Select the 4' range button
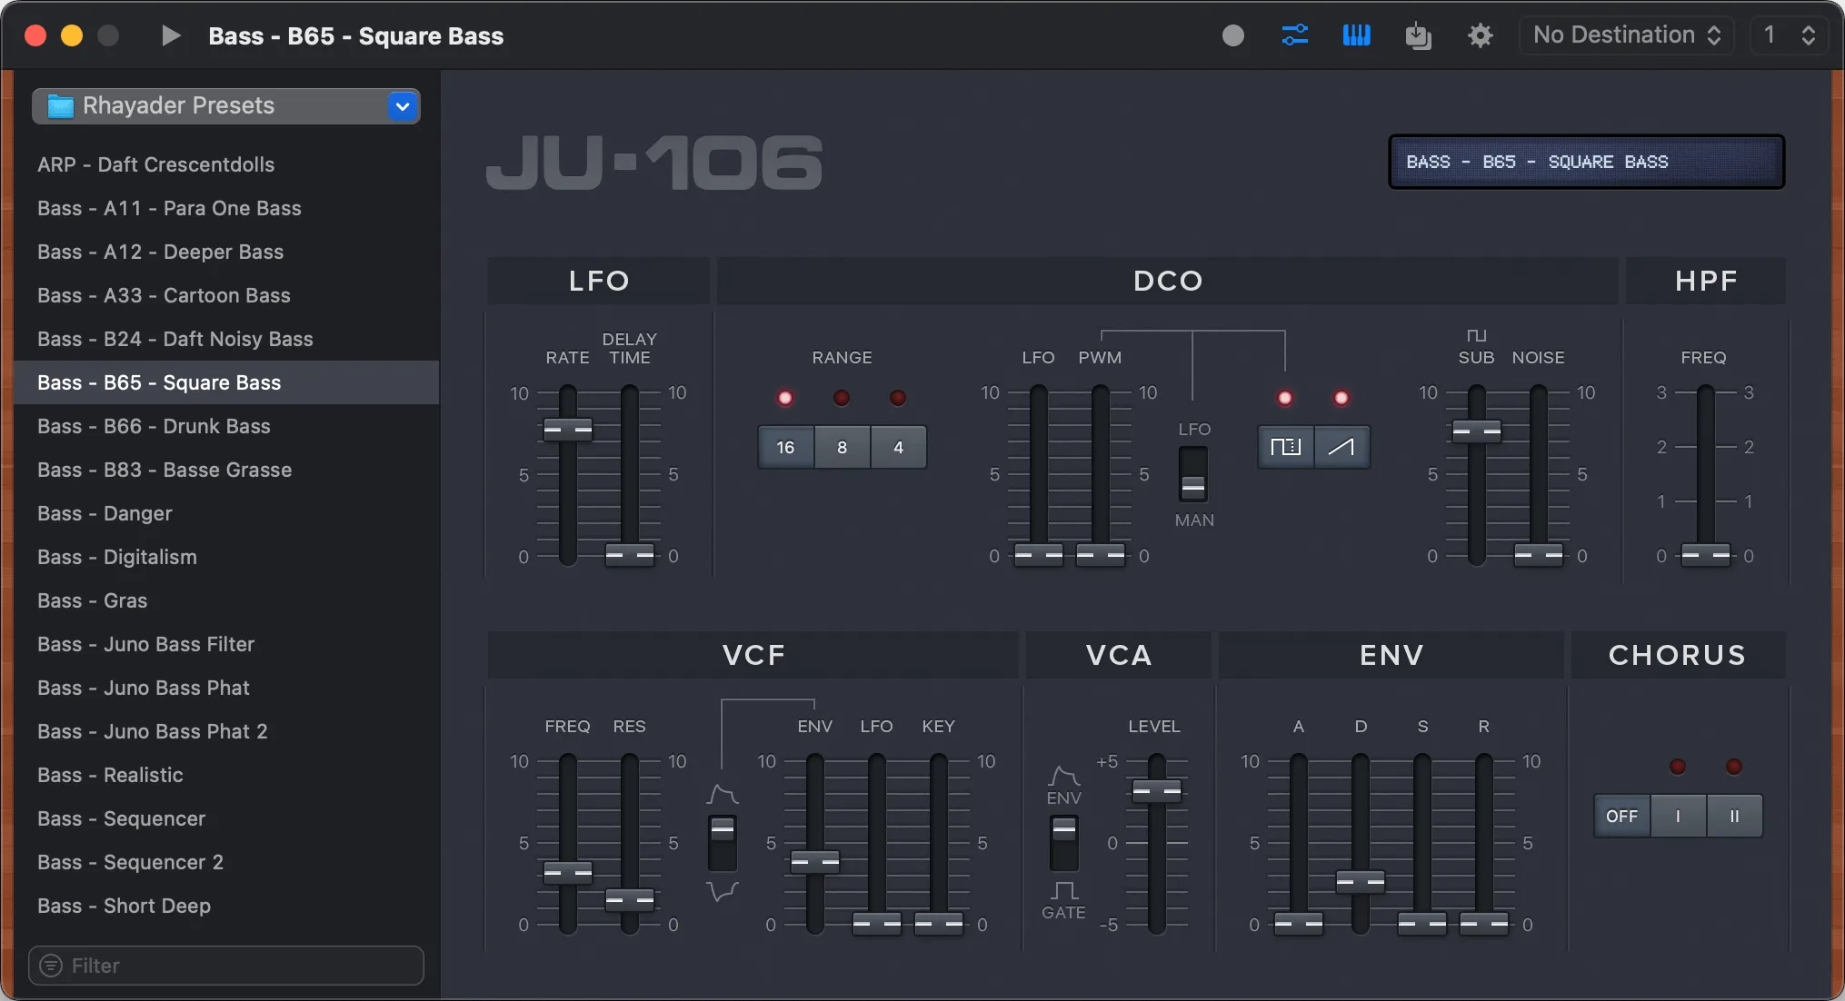This screenshot has height=1001, width=1845. tap(898, 447)
